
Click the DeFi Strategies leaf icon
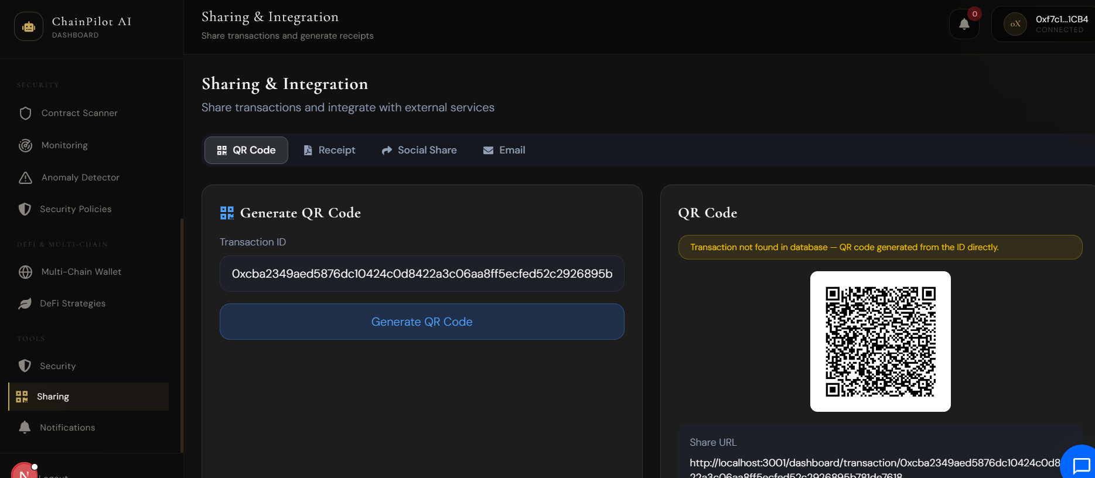coord(25,303)
